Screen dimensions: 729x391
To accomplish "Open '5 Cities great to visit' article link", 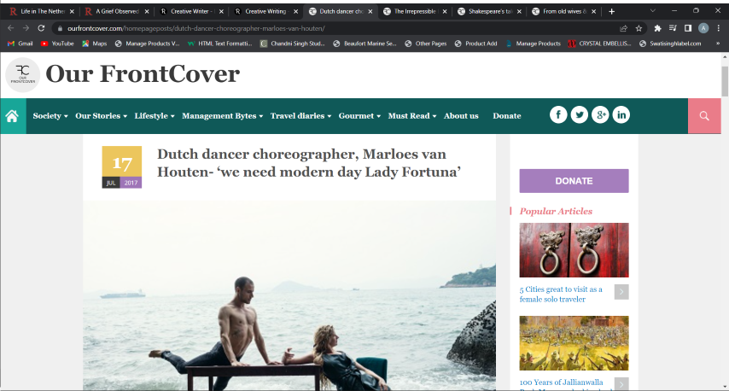I will tap(561, 295).
